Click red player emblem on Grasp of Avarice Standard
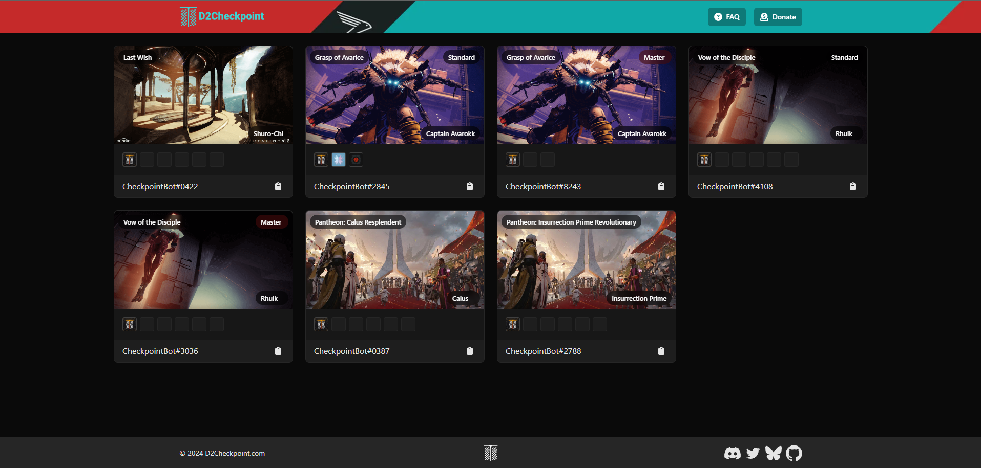 pyautogui.click(x=356, y=160)
